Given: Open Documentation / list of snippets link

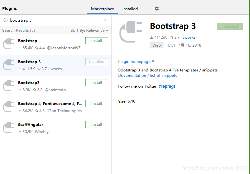Looking at the screenshot, I should pyautogui.click(x=148, y=76).
